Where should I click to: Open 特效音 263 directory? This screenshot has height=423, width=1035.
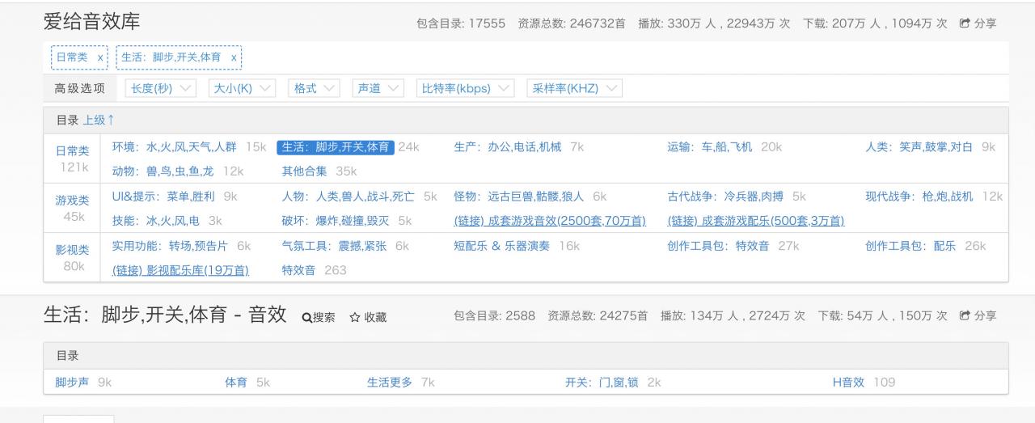click(301, 270)
